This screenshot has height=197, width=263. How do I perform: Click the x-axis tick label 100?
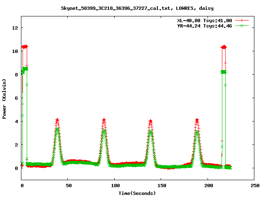point(115,186)
